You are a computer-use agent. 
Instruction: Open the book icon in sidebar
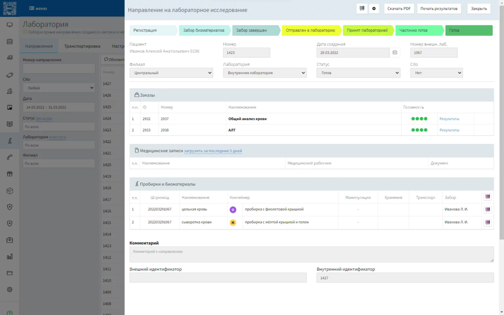pos(10,124)
